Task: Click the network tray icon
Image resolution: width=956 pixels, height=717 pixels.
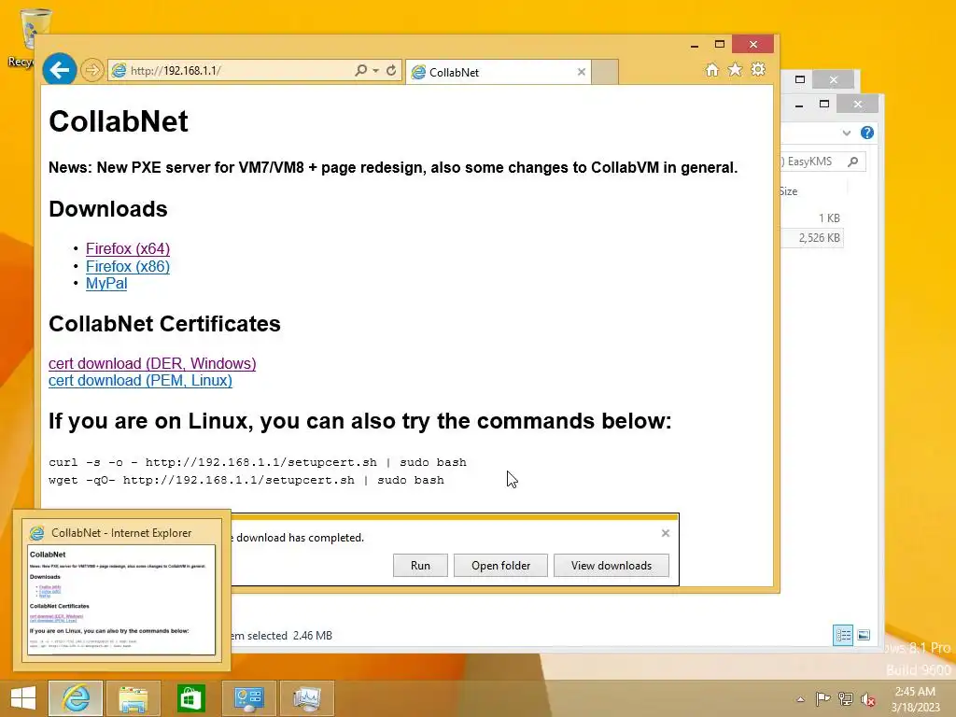Action: [846, 698]
